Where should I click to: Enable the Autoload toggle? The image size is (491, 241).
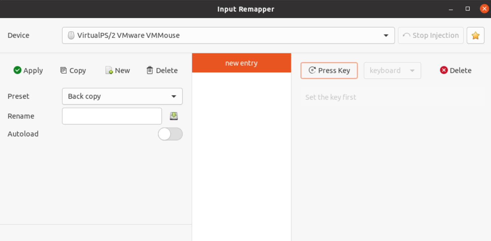coord(170,134)
